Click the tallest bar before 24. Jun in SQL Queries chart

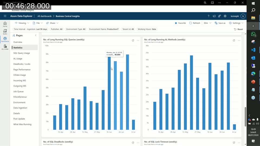(109, 93)
